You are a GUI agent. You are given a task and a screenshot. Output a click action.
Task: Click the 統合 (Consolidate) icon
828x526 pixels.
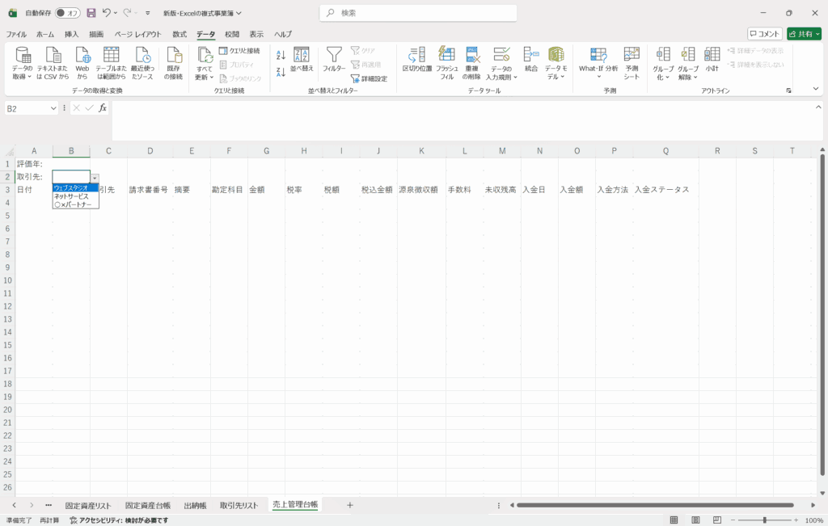(531, 55)
